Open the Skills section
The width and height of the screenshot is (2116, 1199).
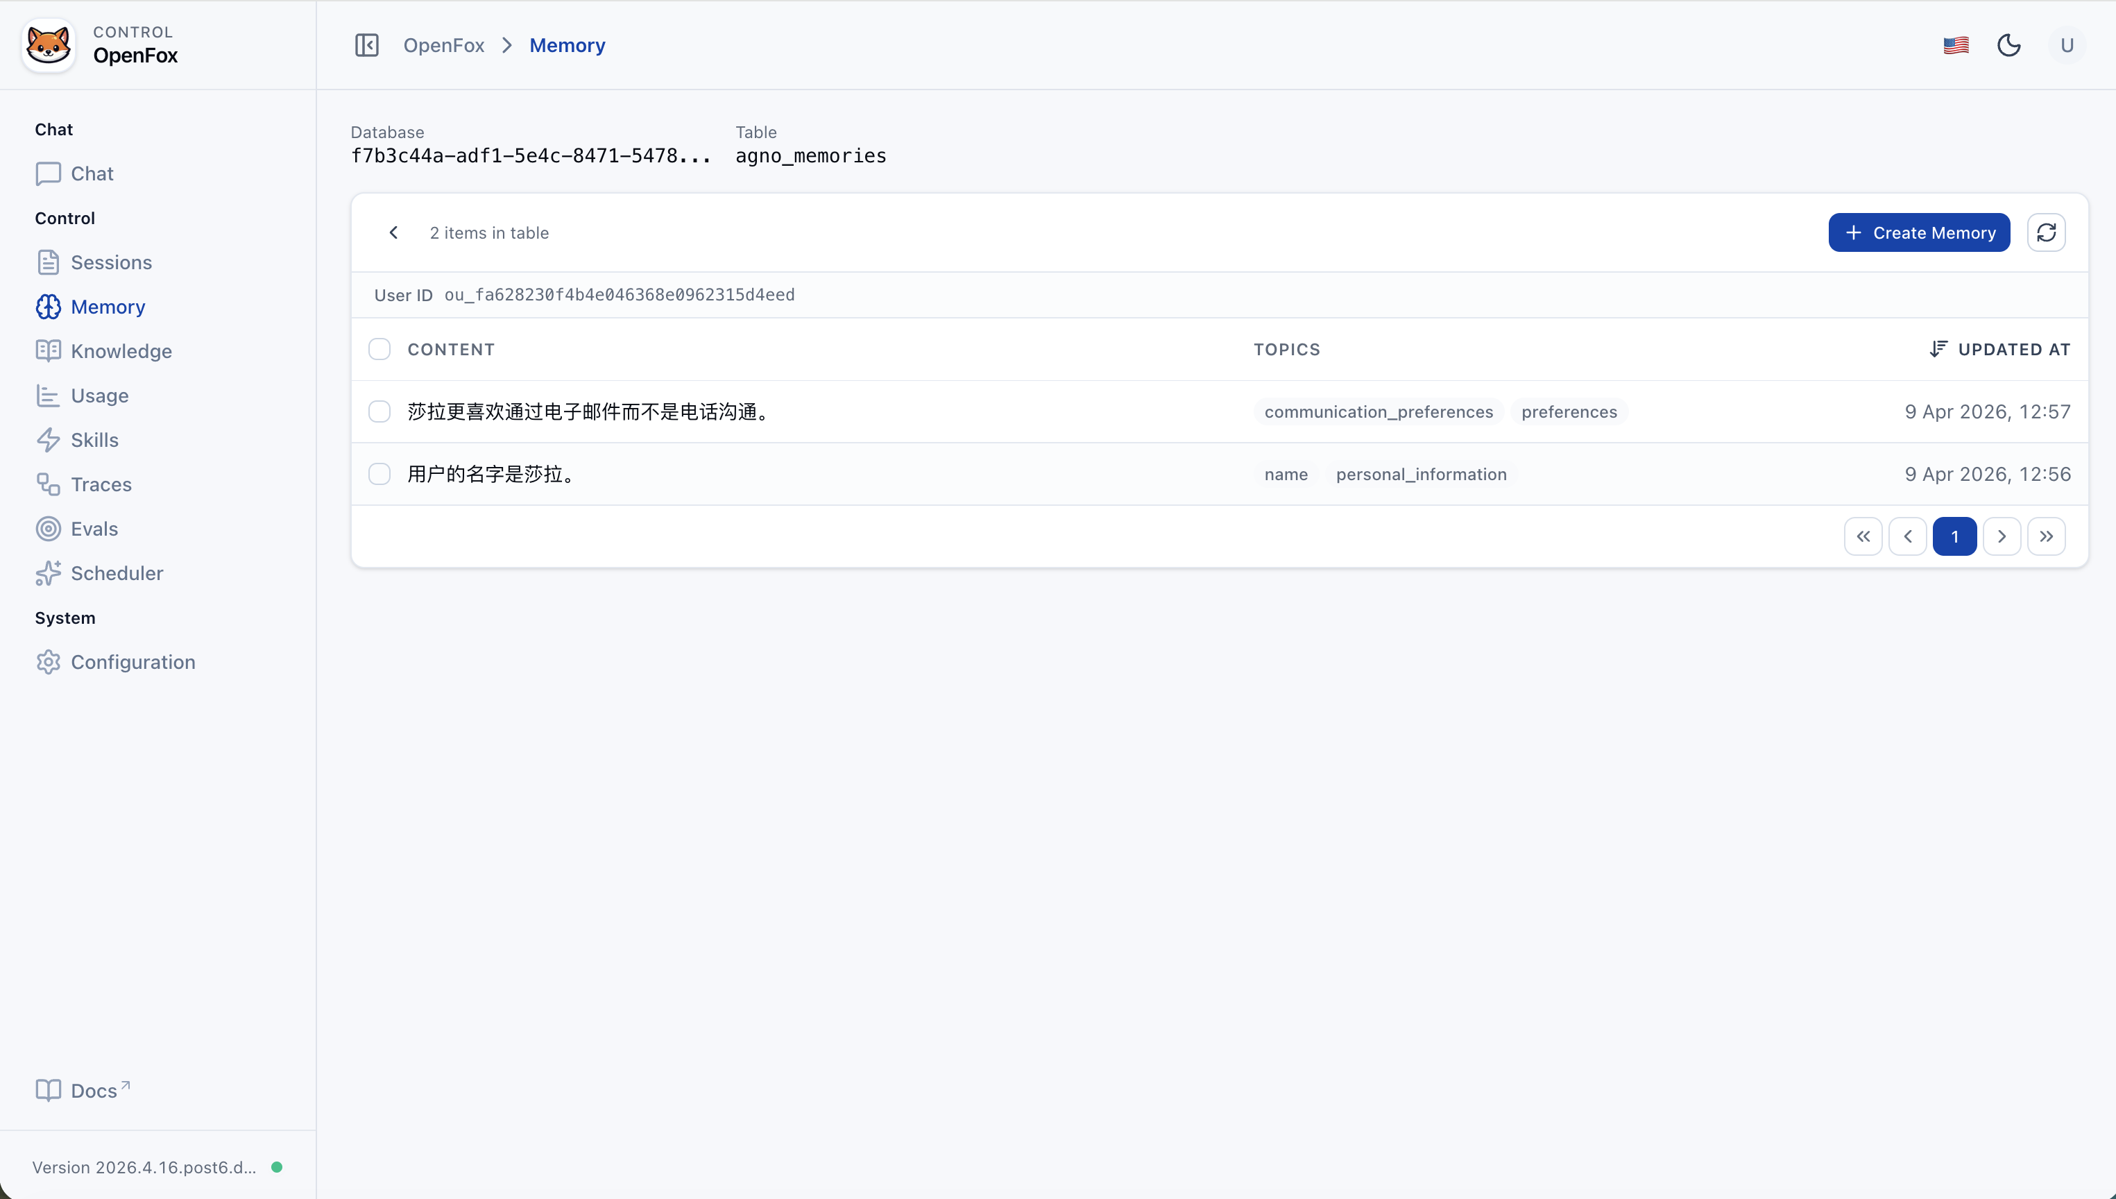point(94,440)
